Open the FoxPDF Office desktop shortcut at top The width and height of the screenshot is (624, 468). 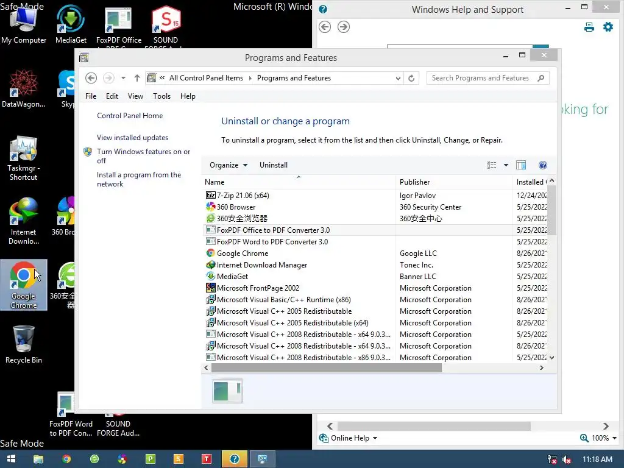(119, 26)
